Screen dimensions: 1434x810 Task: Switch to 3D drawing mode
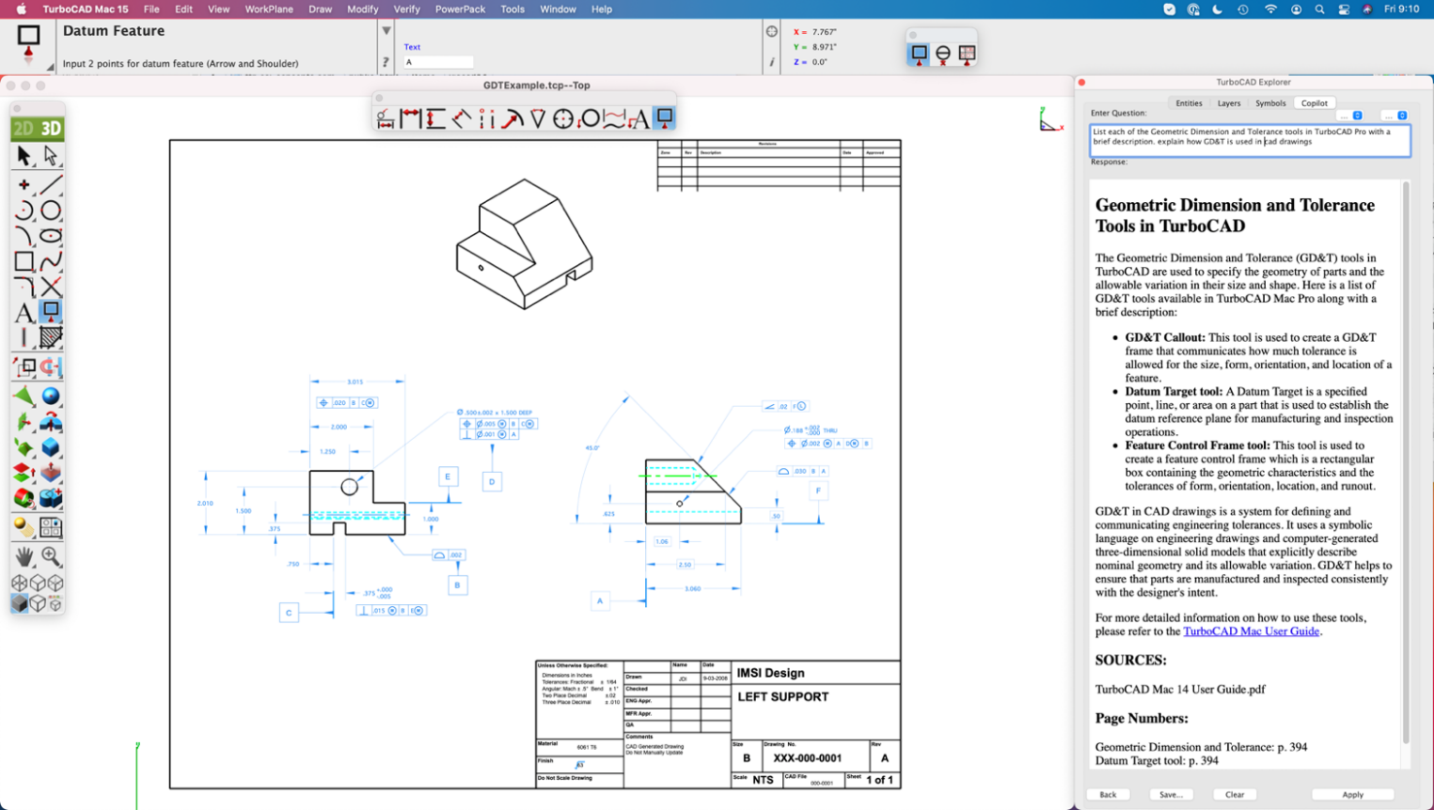click(x=51, y=129)
